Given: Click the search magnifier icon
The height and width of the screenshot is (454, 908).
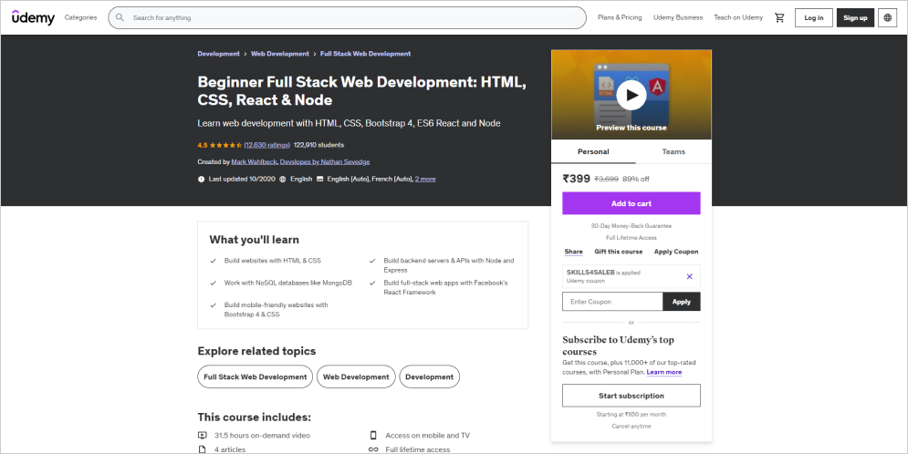Looking at the screenshot, I should coord(120,17).
